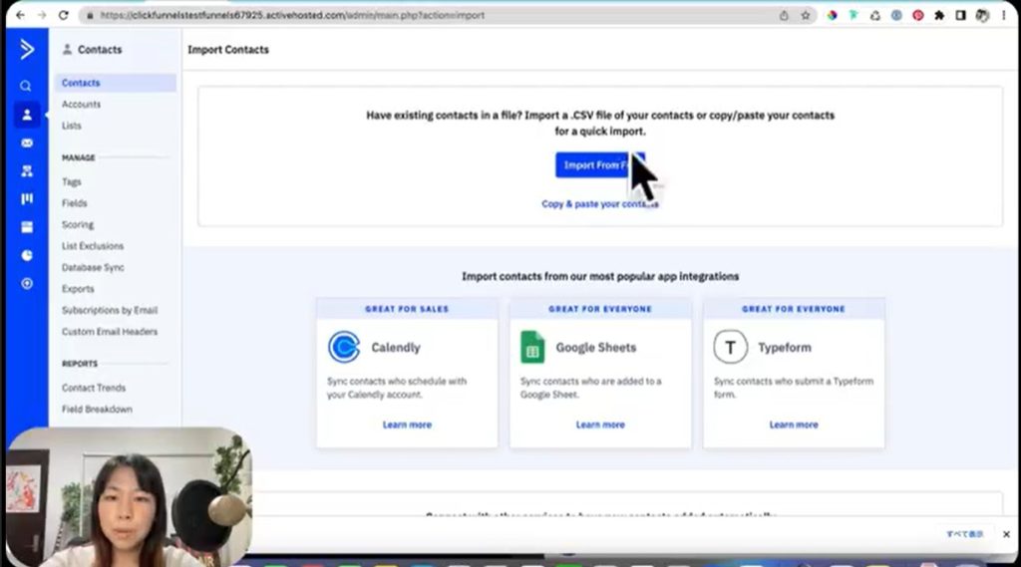
Task: Click Learn more under Google Sheets
Action: (600, 425)
